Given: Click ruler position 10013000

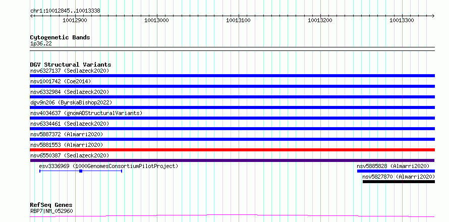Looking at the screenshot, I should pyautogui.click(x=156, y=20).
